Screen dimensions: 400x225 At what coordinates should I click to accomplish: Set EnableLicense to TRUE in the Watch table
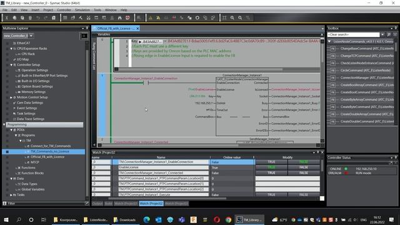click(x=271, y=167)
